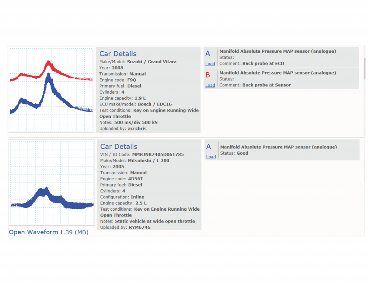Viewport: 370px width, 284px height.
Task: Select the Mitsubishi Car Details heading
Action: (x=119, y=146)
